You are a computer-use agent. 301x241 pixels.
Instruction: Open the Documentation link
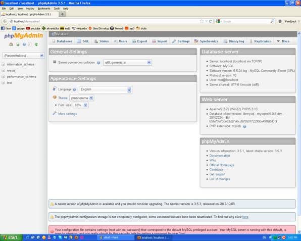pos(219,156)
